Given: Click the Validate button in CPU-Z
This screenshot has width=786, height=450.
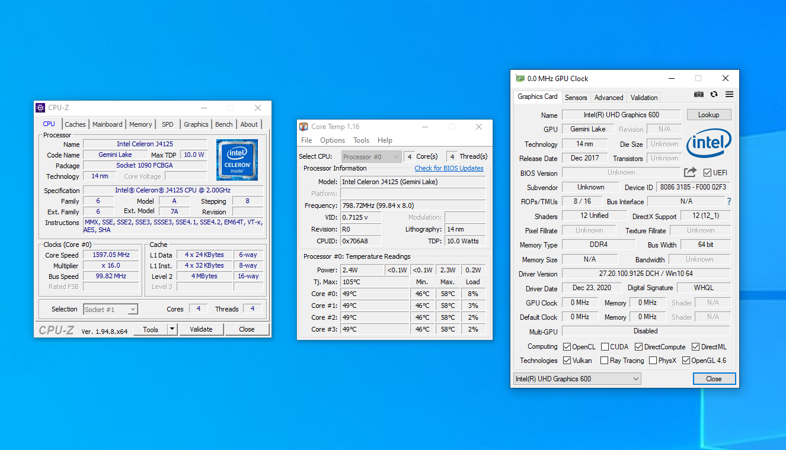Looking at the screenshot, I should pos(201,329).
